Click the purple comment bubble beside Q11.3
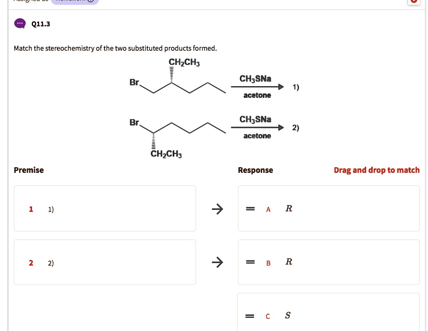The height and width of the screenshot is (331, 428). coord(19,23)
